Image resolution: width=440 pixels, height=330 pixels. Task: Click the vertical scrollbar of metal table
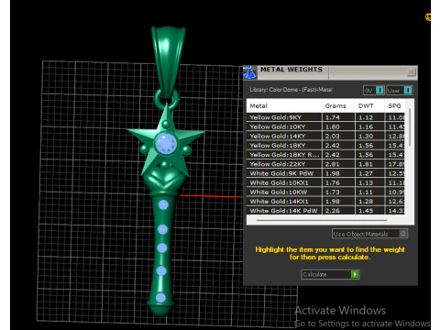pos(410,127)
